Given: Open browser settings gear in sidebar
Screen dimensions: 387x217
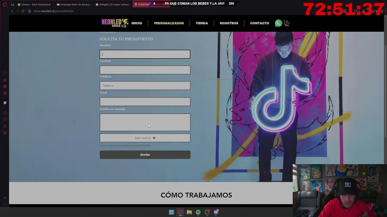Looking at the screenshot, I should [x=5, y=133].
